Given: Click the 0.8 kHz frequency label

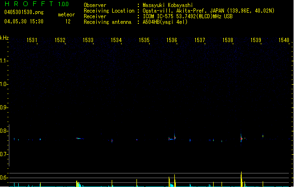Looking at the screenshot, I should (4, 131).
